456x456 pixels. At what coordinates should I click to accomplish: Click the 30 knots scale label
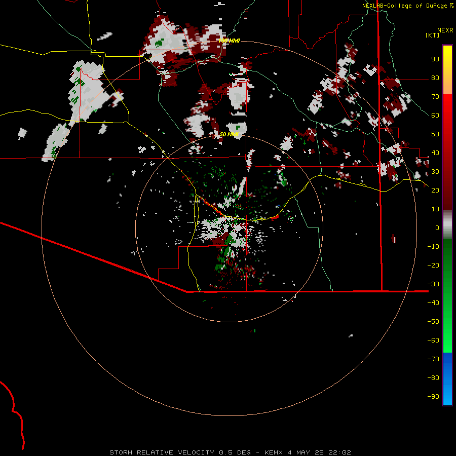point(435,172)
